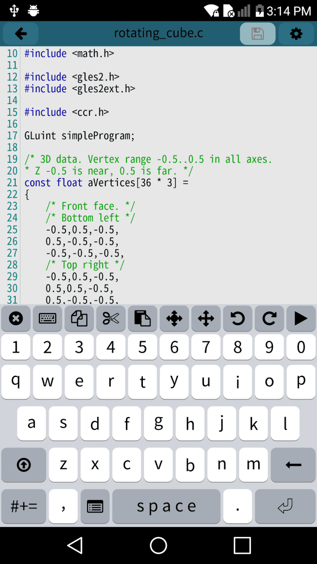Image resolution: width=317 pixels, height=564 pixels.
Task: Tap the enter return key
Action: pyautogui.click(x=285, y=506)
